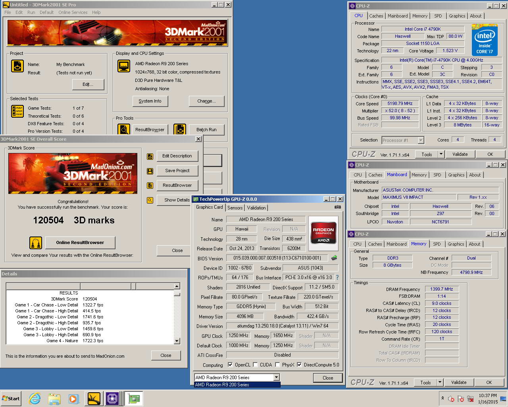This screenshot has width=508, height=407.
Task: Click the Core Speed value 5198.79 MHz
Action: (400, 103)
